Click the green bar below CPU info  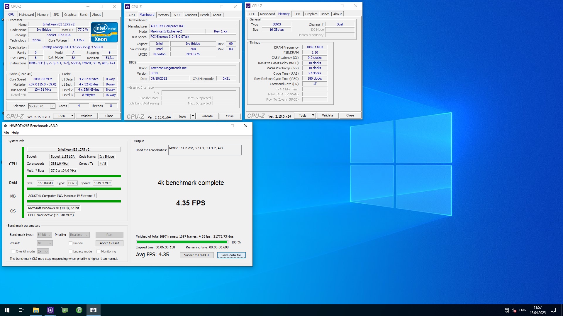[x=74, y=176]
